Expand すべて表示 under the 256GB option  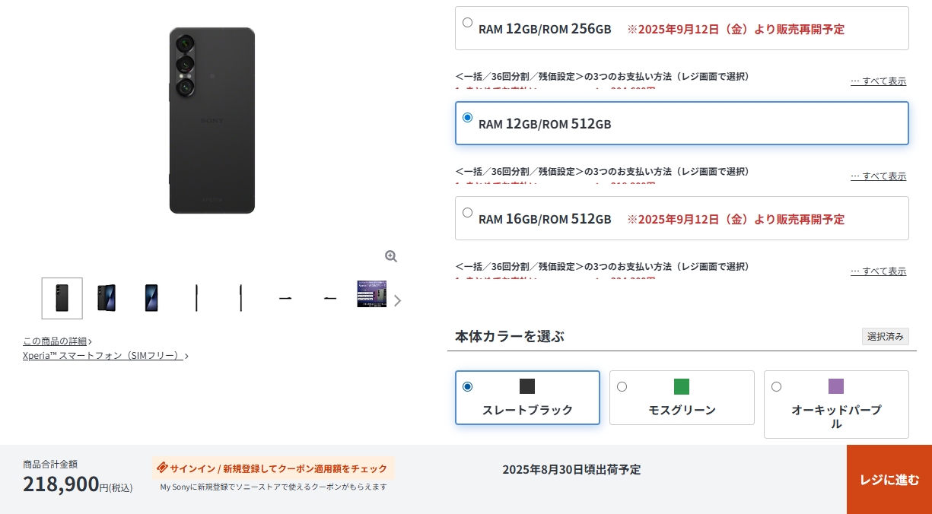(879, 81)
